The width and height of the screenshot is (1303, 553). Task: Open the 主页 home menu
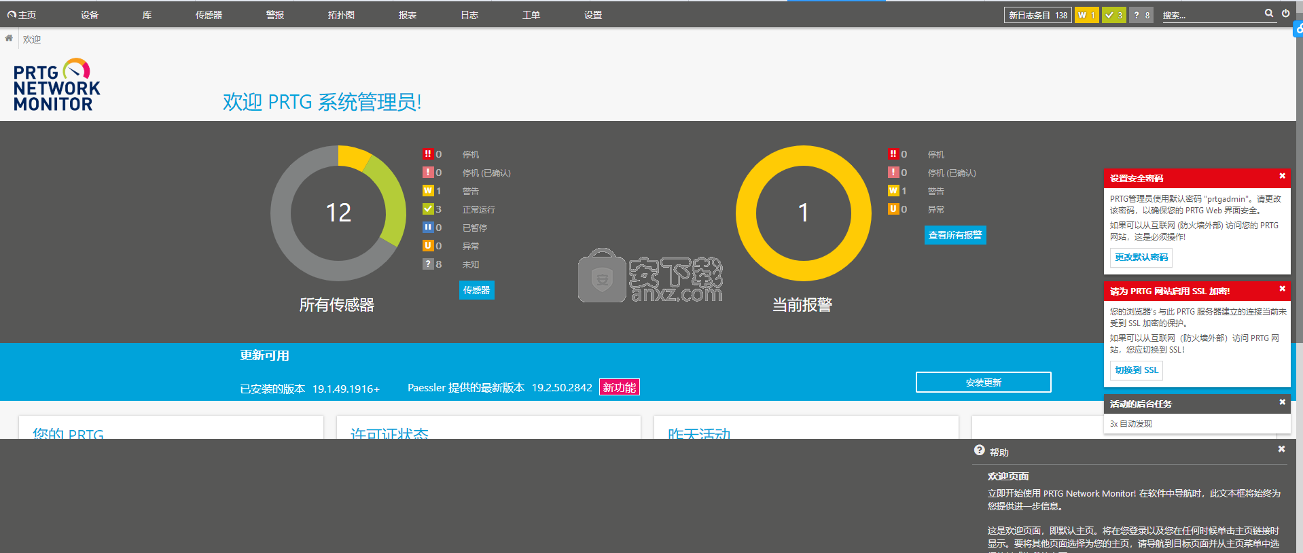pos(22,15)
